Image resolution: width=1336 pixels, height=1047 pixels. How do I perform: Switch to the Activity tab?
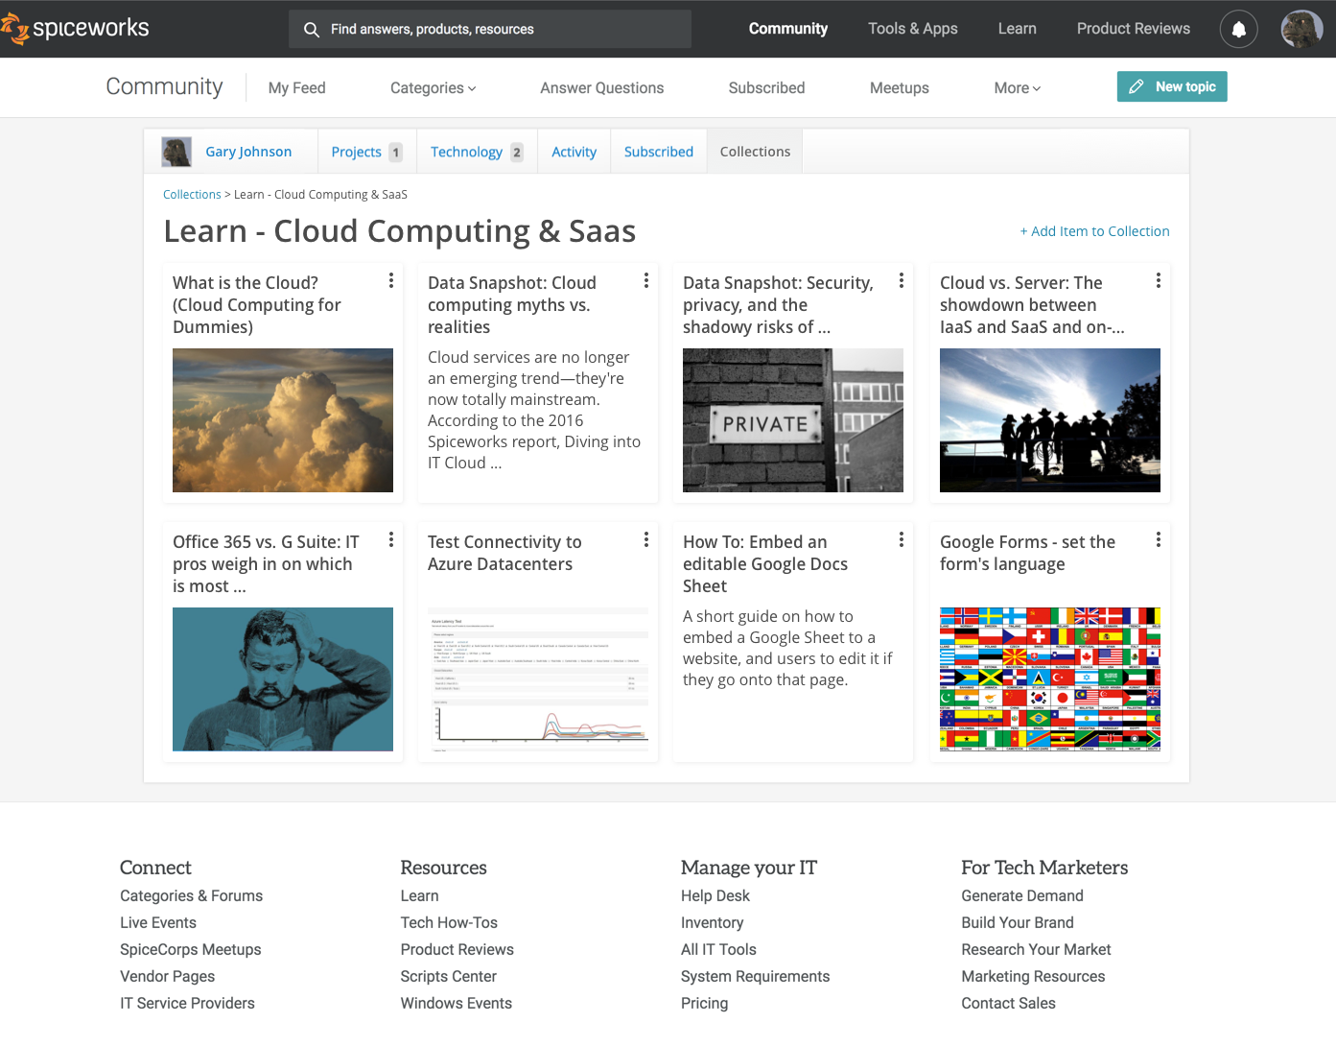[x=574, y=152]
